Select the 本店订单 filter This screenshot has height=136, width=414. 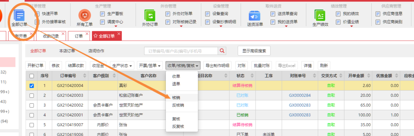coord(67,51)
